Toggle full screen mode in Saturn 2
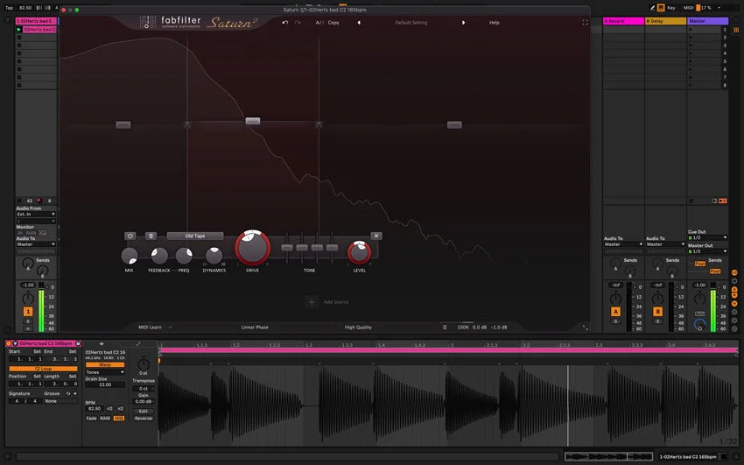Viewport: 744px width, 465px height. click(585, 22)
